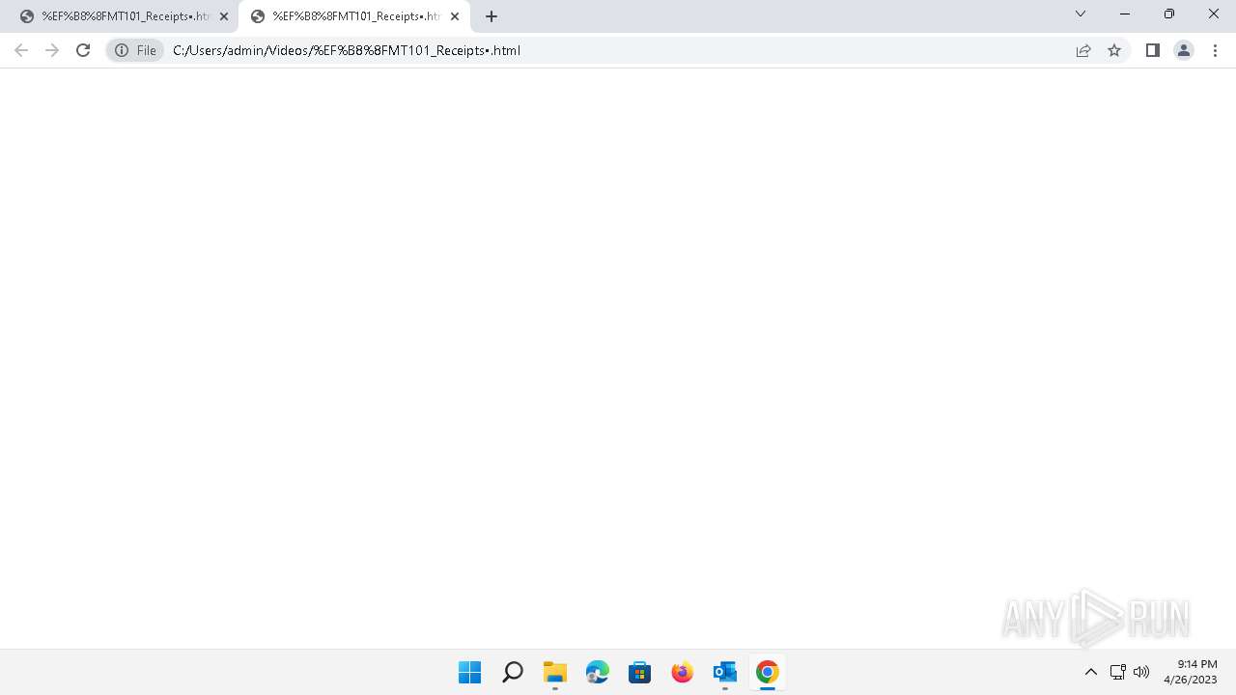Open the Chrome side panel
The height and width of the screenshot is (695, 1236).
tap(1153, 50)
